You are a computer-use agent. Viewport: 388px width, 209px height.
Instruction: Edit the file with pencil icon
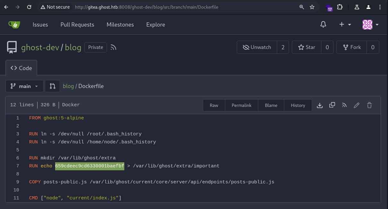click(x=357, y=105)
